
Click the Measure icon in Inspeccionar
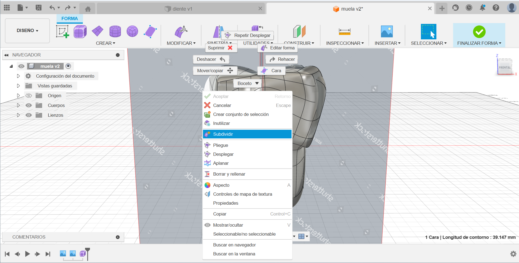point(345,32)
